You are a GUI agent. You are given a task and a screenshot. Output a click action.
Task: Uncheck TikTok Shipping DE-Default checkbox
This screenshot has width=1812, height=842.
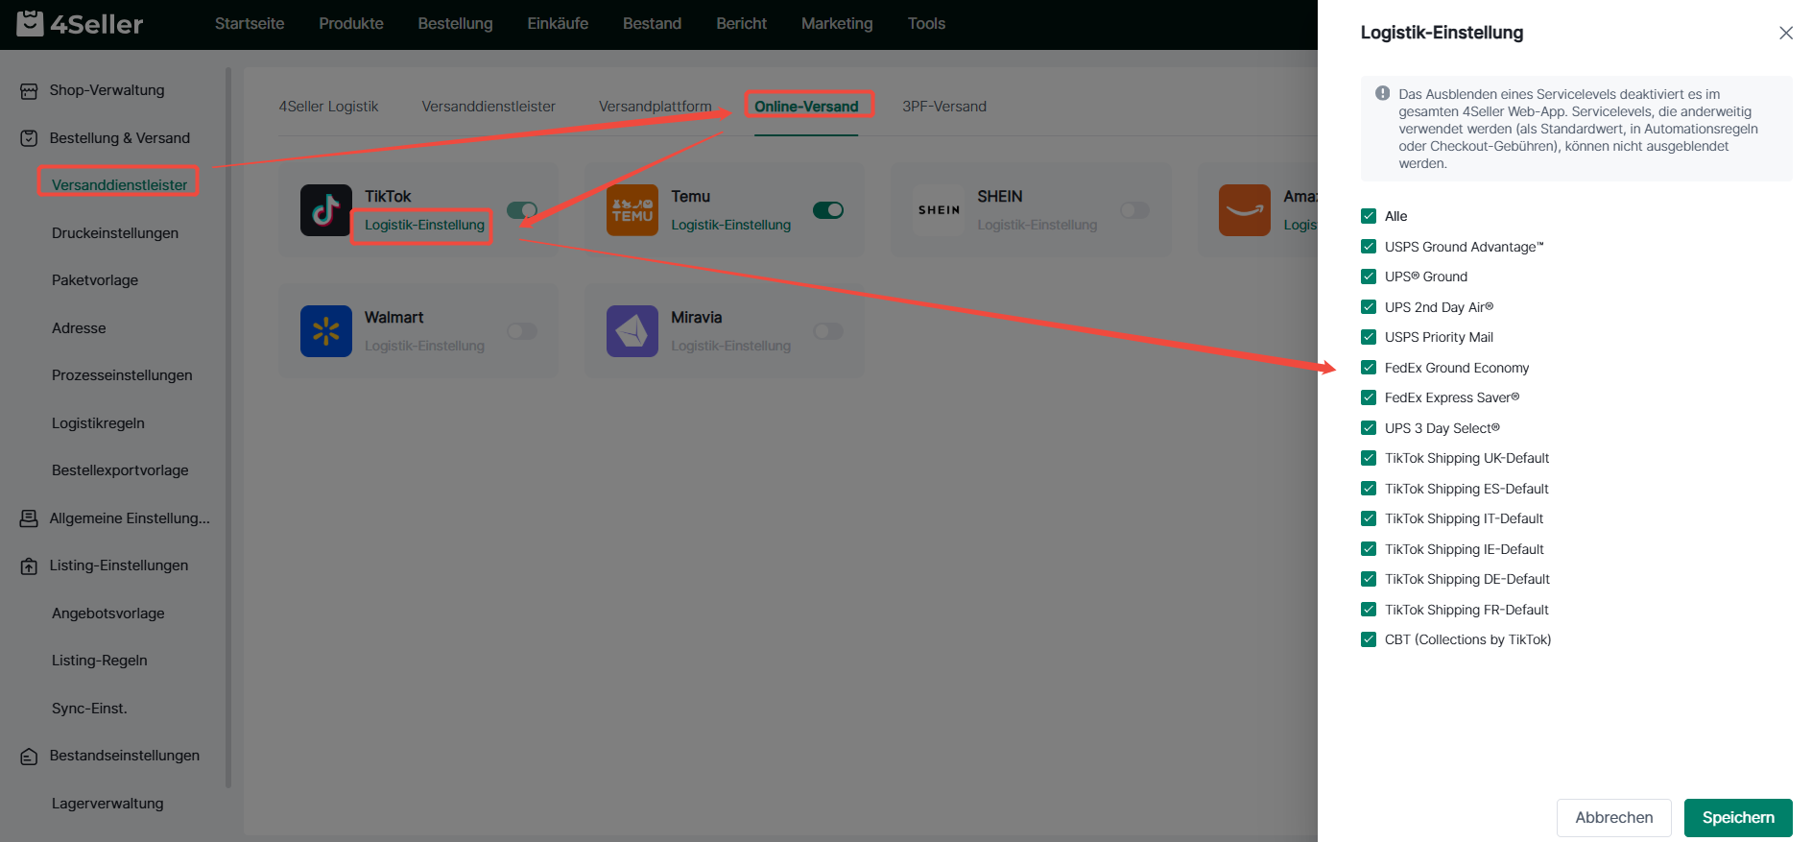pos(1369,579)
